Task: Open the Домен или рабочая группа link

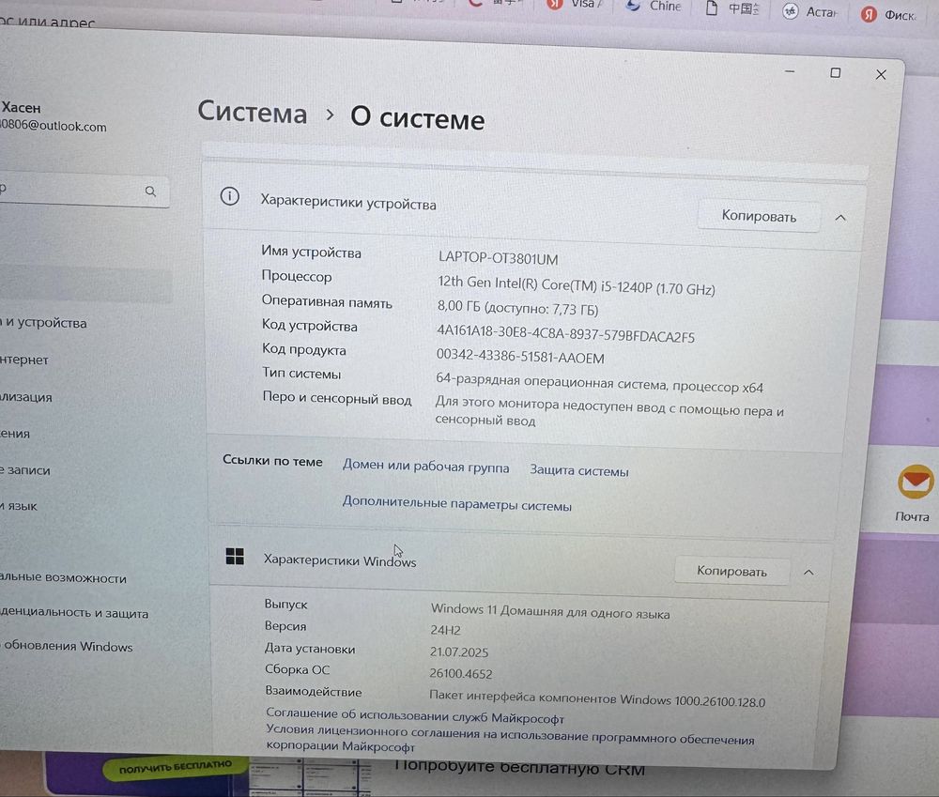Action: (425, 467)
